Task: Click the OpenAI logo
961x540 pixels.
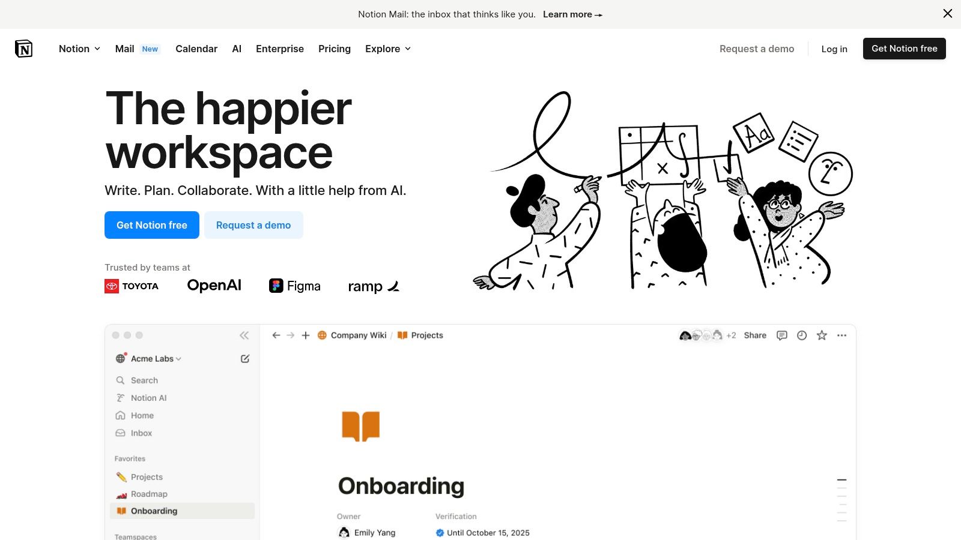Action: click(214, 286)
